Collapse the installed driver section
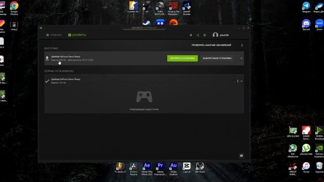Viewport: 324px width, 182px height. [x=241, y=81]
